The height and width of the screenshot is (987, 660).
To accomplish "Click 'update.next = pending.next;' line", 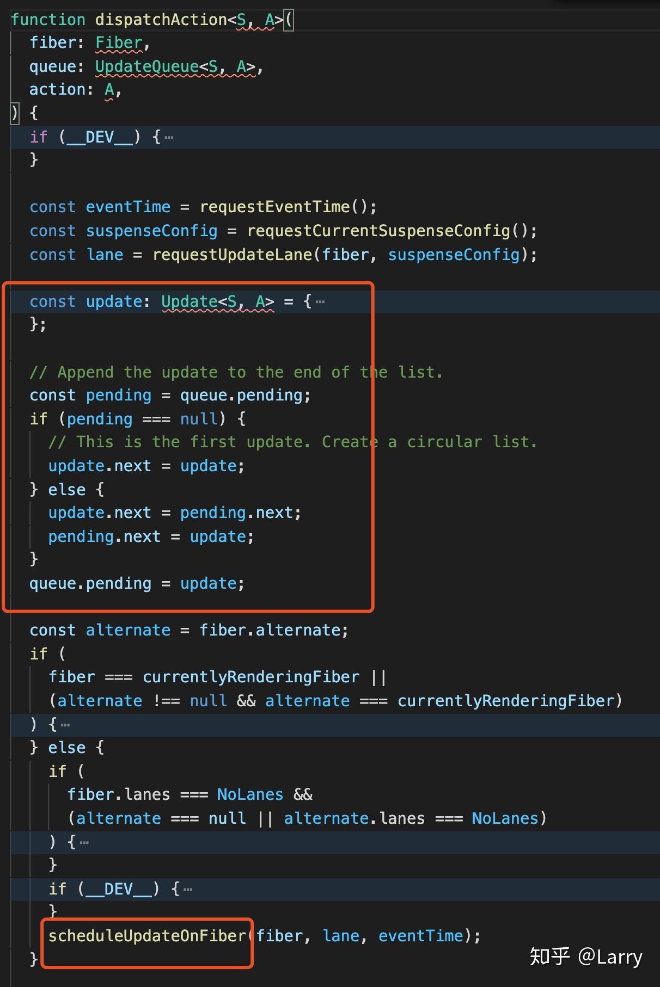I will click(175, 513).
